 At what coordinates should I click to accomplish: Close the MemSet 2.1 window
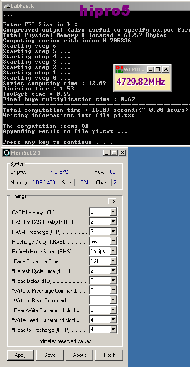pos(122,153)
